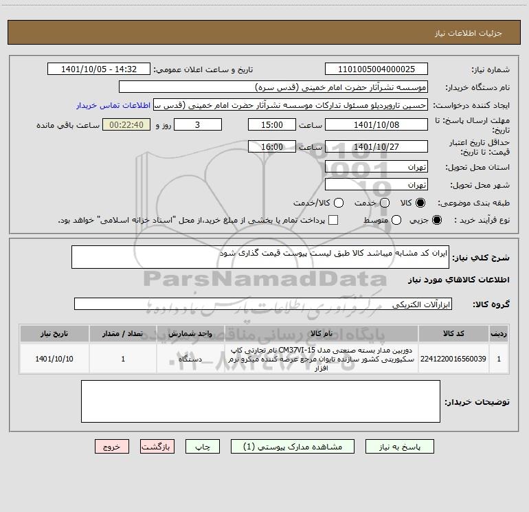
Task: Click the تاریخ نیاز column header
Action: coord(54,333)
